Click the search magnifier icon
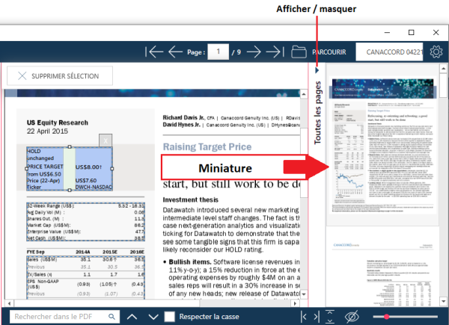 coord(112,317)
